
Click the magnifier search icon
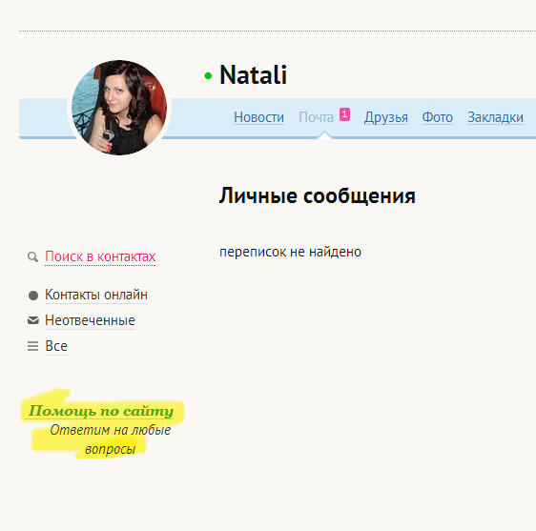pos(32,257)
